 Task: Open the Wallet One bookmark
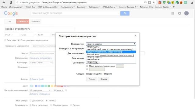(x=30, y=7)
